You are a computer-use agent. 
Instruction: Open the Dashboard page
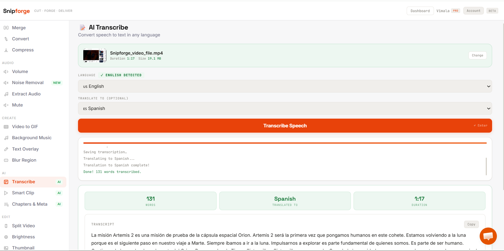tap(420, 11)
